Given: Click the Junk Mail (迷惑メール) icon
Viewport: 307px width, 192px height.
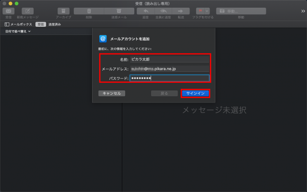Looking at the screenshot, I should point(119,11).
